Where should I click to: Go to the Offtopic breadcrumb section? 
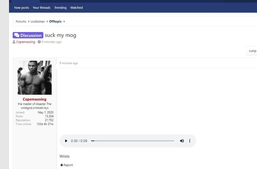(x=55, y=22)
